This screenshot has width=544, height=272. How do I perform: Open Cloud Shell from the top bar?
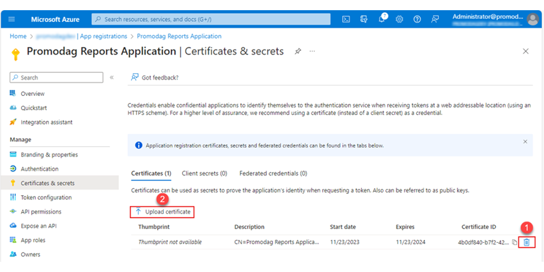[x=346, y=20]
